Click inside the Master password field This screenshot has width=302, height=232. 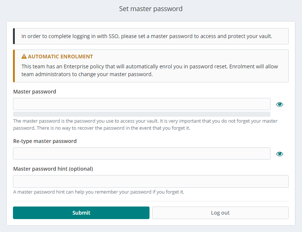(x=142, y=104)
